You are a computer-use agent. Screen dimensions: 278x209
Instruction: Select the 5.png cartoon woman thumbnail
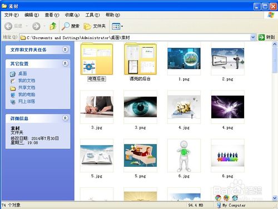[140, 155]
